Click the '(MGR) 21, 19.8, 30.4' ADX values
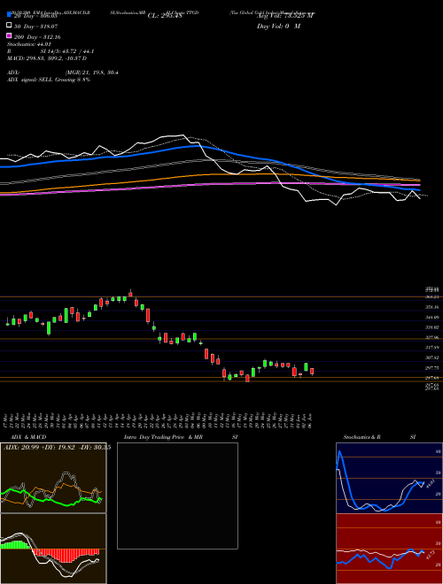Viewport: 443px width, 584px height. (x=91, y=73)
